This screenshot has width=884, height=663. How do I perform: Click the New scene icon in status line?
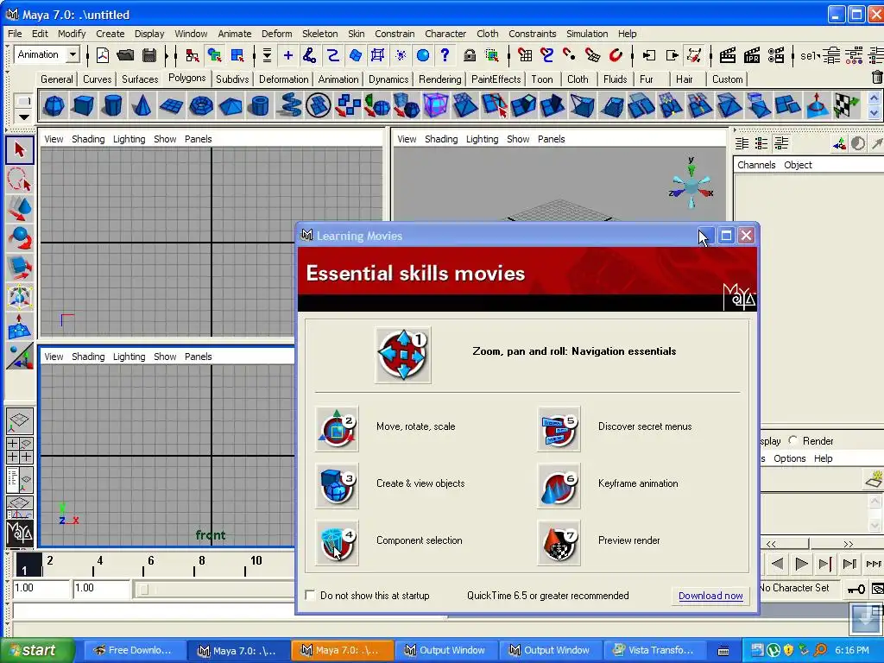tap(103, 55)
